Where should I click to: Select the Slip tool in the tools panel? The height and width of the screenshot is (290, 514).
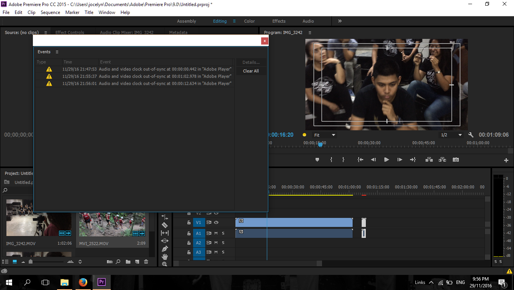click(165, 233)
